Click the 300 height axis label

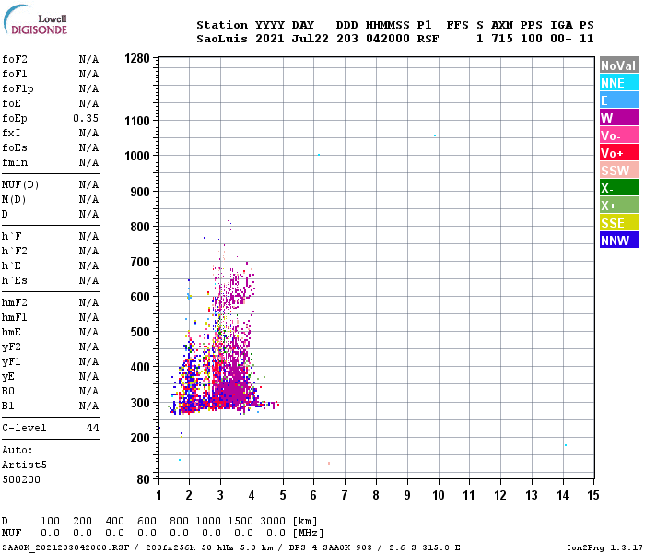(140, 403)
